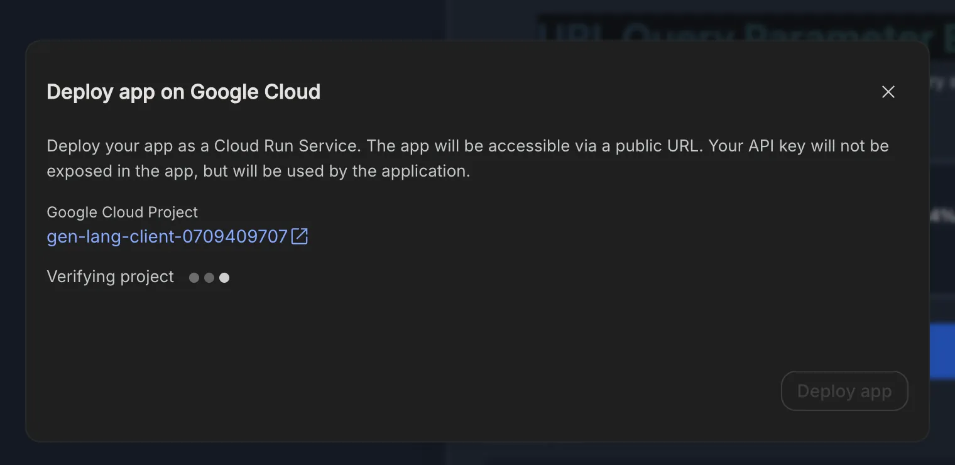
Task: Click the "Verifying project" status text
Action: point(111,277)
